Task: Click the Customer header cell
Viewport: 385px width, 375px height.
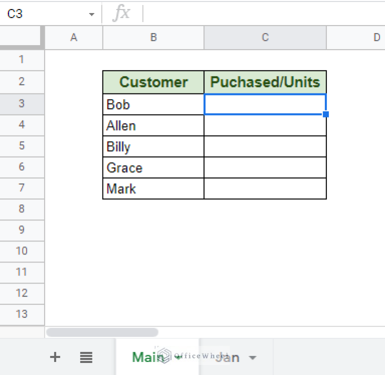Action: coord(154,82)
